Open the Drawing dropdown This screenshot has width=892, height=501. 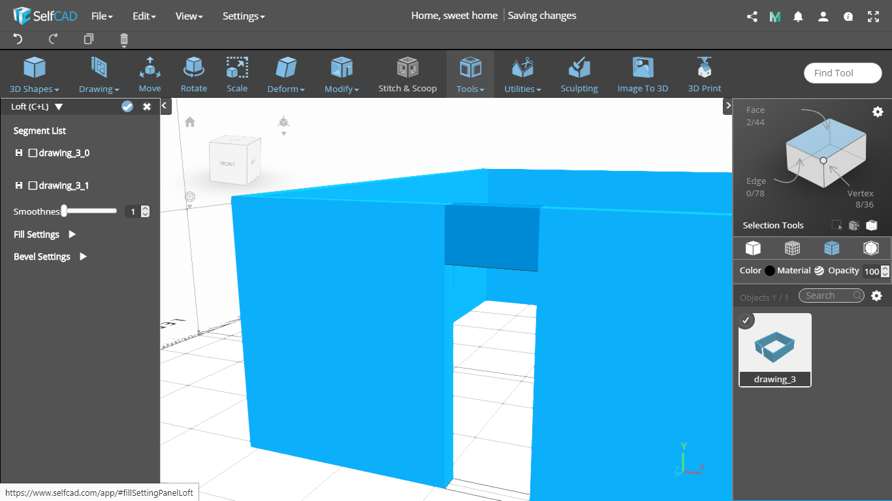(x=99, y=74)
